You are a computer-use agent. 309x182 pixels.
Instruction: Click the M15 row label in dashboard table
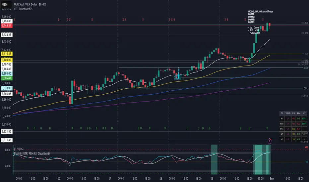point(282,129)
